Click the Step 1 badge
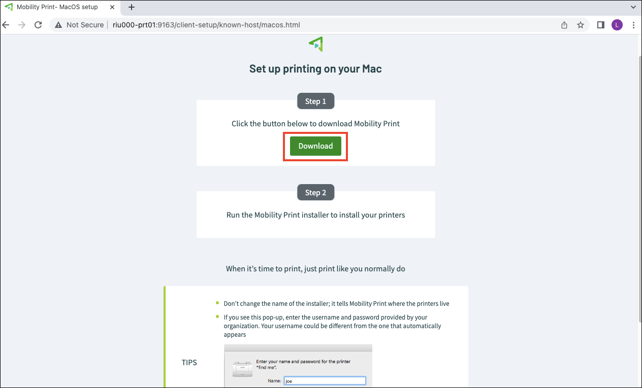Viewport: 642px width, 388px height. (315, 101)
